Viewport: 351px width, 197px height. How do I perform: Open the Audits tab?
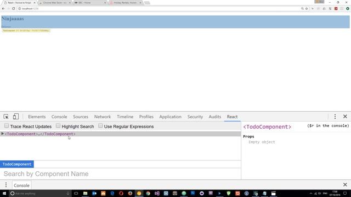click(215, 117)
